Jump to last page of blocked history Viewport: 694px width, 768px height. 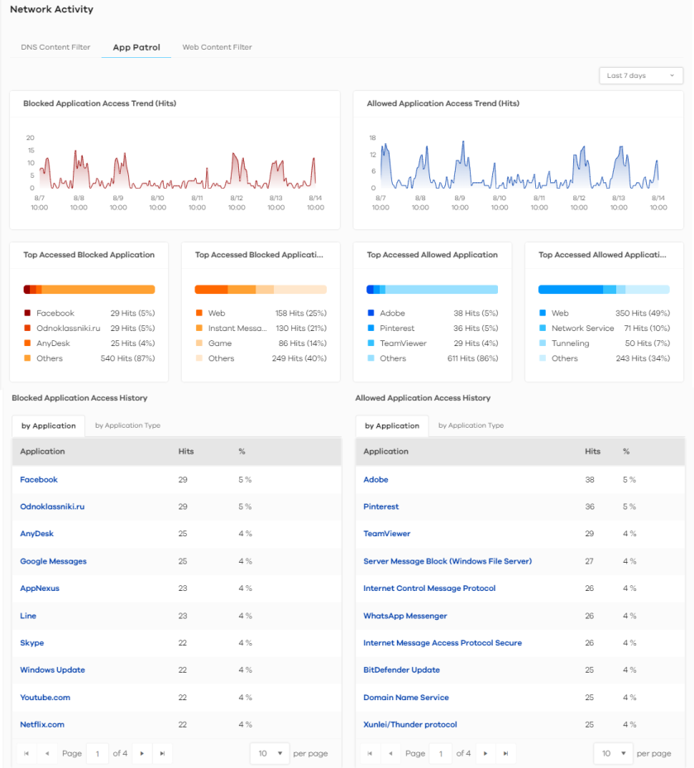click(162, 753)
